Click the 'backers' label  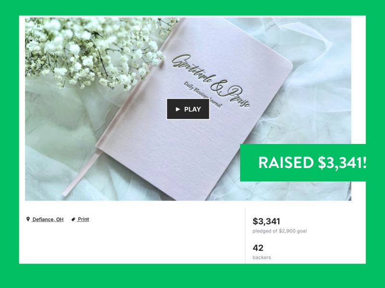click(262, 257)
